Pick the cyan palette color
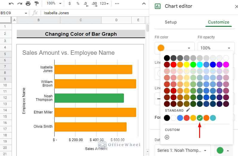Viewport: 238px width, 156px height. (x=200, y=65)
